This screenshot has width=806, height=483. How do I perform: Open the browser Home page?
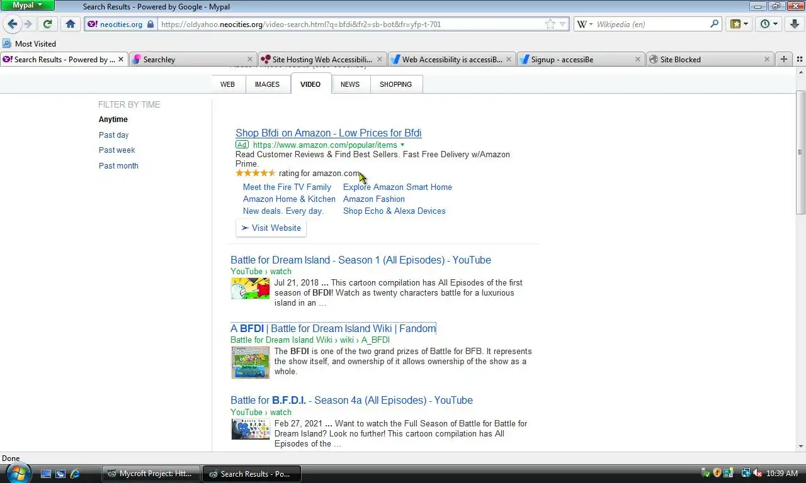point(71,24)
